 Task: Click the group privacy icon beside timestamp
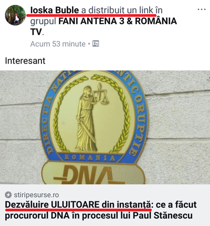tap(96, 44)
